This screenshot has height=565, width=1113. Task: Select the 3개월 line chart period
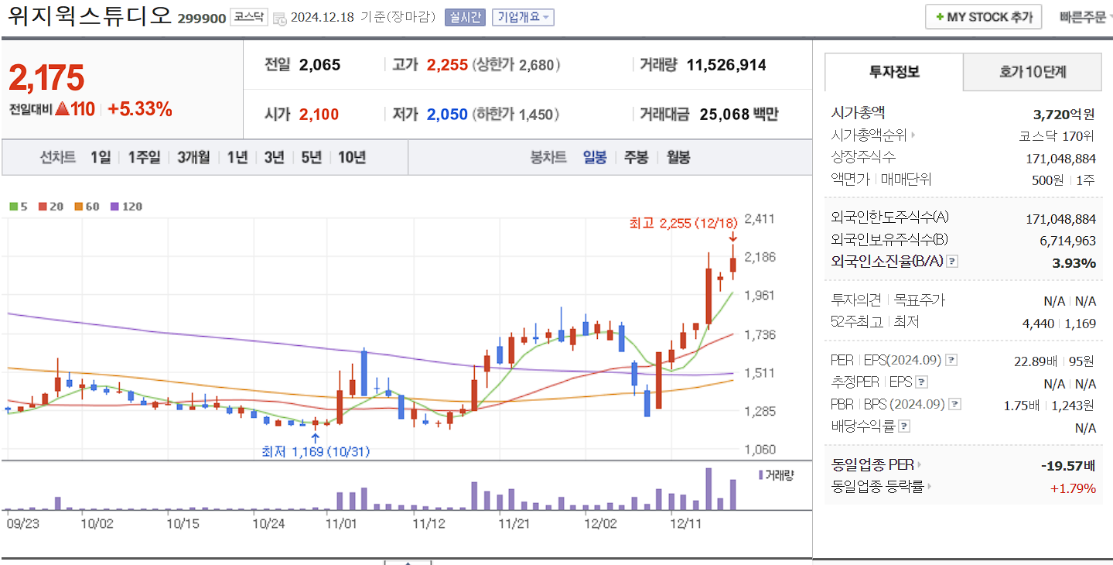[193, 158]
